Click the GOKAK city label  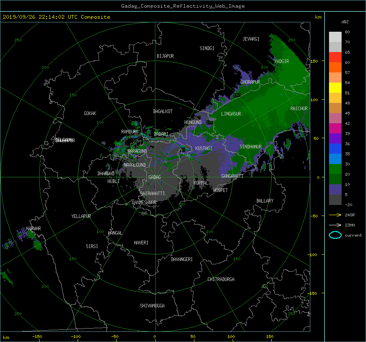point(90,113)
